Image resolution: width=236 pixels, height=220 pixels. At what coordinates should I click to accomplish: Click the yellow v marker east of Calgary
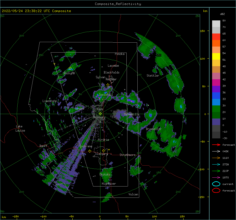click(109, 150)
